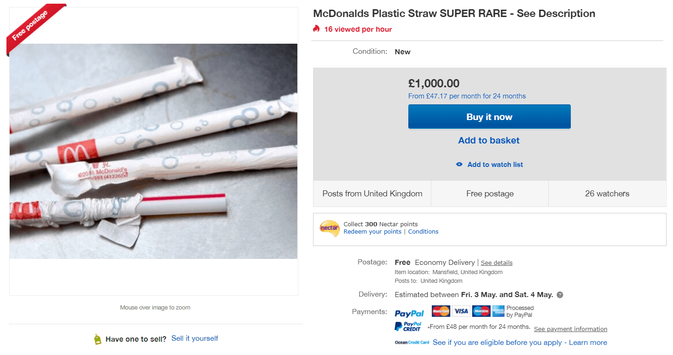This screenshot has width=673, height=355.
Task: Click the American Express card icon
Action: (x=499, y=311)
